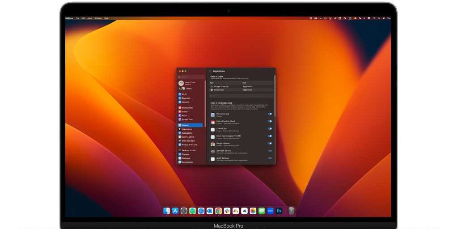This screenshot has height=229, width=458.
Task: Toggle Jamf Self Service background switch
Action: point(270,151)
